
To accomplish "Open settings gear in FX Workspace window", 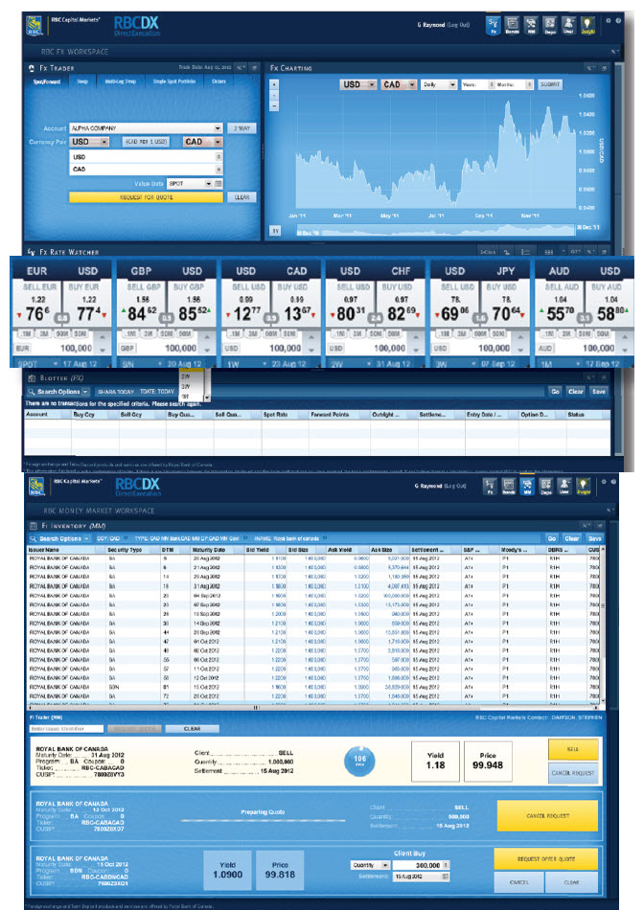I will (x=608, y=20).
